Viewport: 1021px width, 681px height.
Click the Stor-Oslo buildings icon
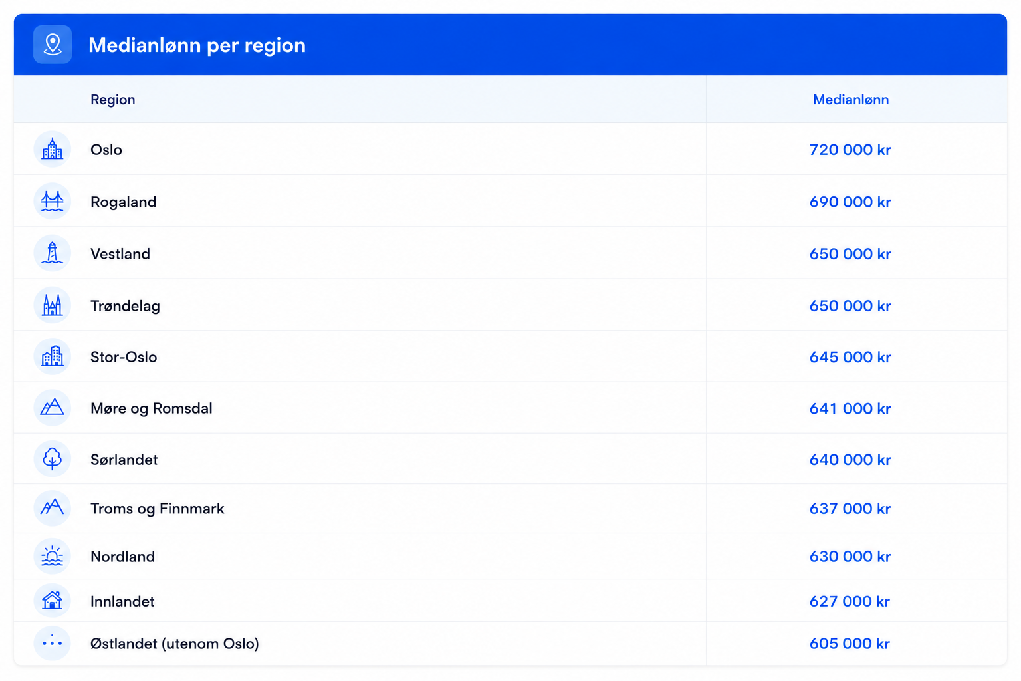coord(53,356)
